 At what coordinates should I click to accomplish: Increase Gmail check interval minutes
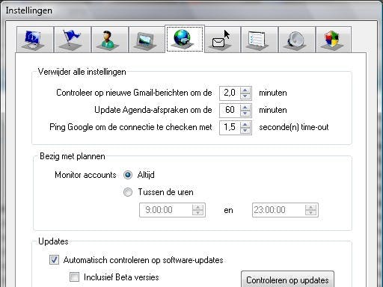point(245,90)
